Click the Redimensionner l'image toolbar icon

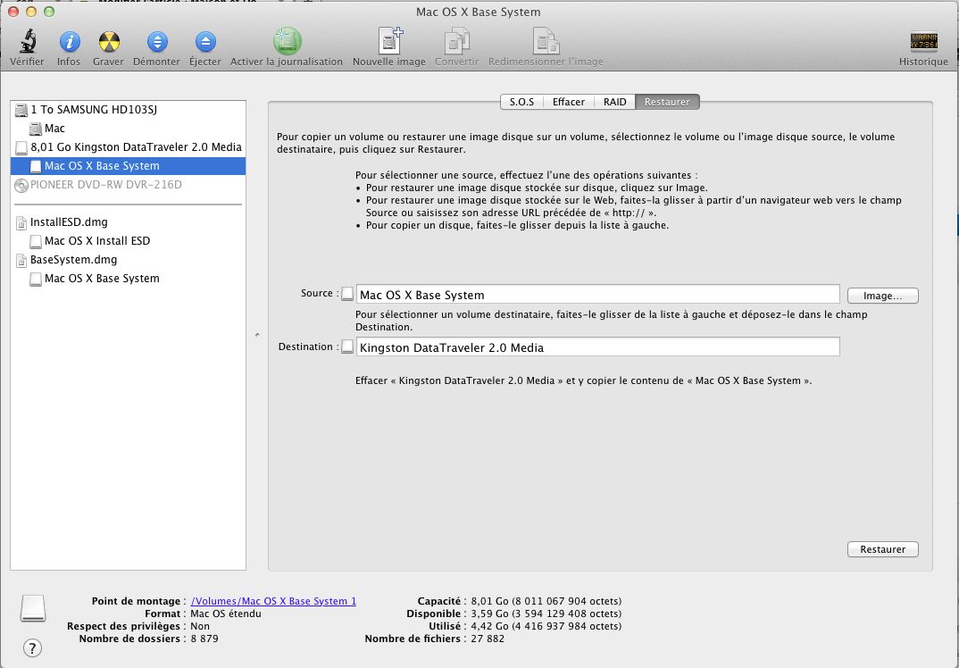click(546, 42)
